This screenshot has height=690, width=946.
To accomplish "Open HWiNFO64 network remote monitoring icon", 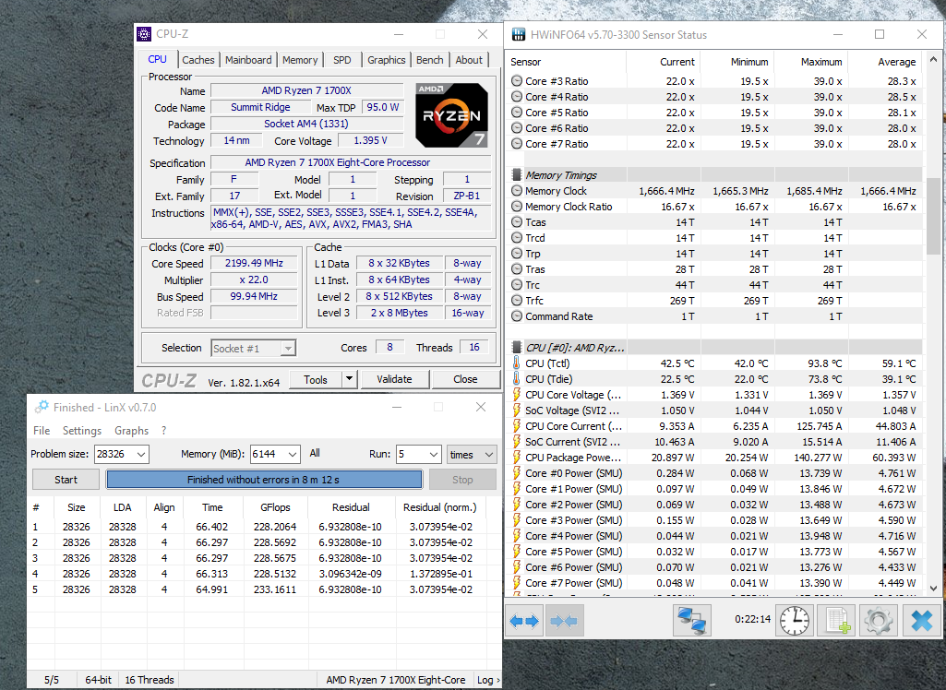I will (691, 621).
